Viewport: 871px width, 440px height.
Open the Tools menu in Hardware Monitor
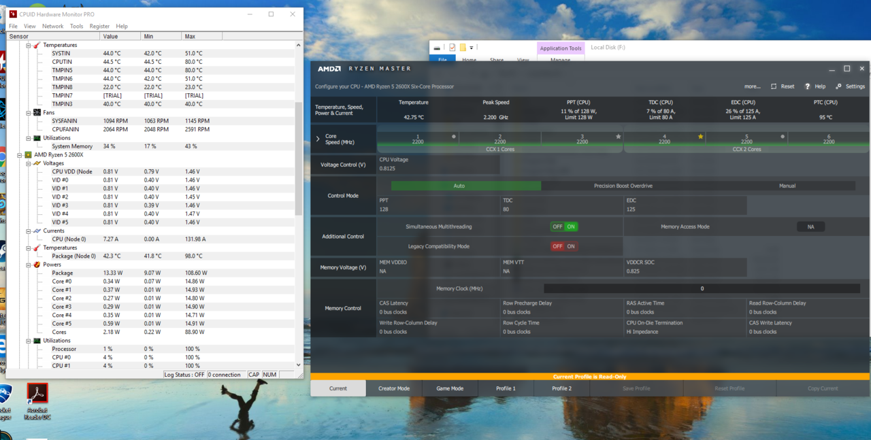click(x=76, y=27)
